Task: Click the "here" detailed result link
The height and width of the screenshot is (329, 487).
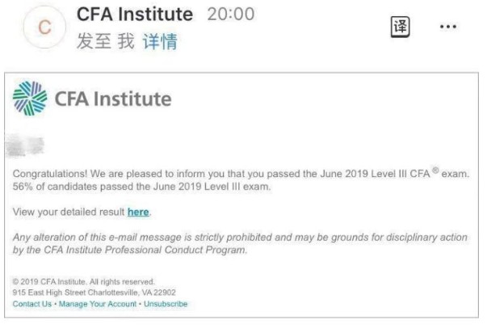Action: point(138,212)
